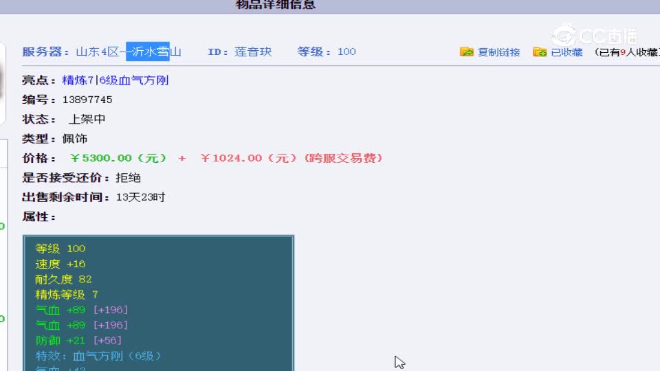Click the favorited folder icon
660x371 pixels.
click(540, 52)
